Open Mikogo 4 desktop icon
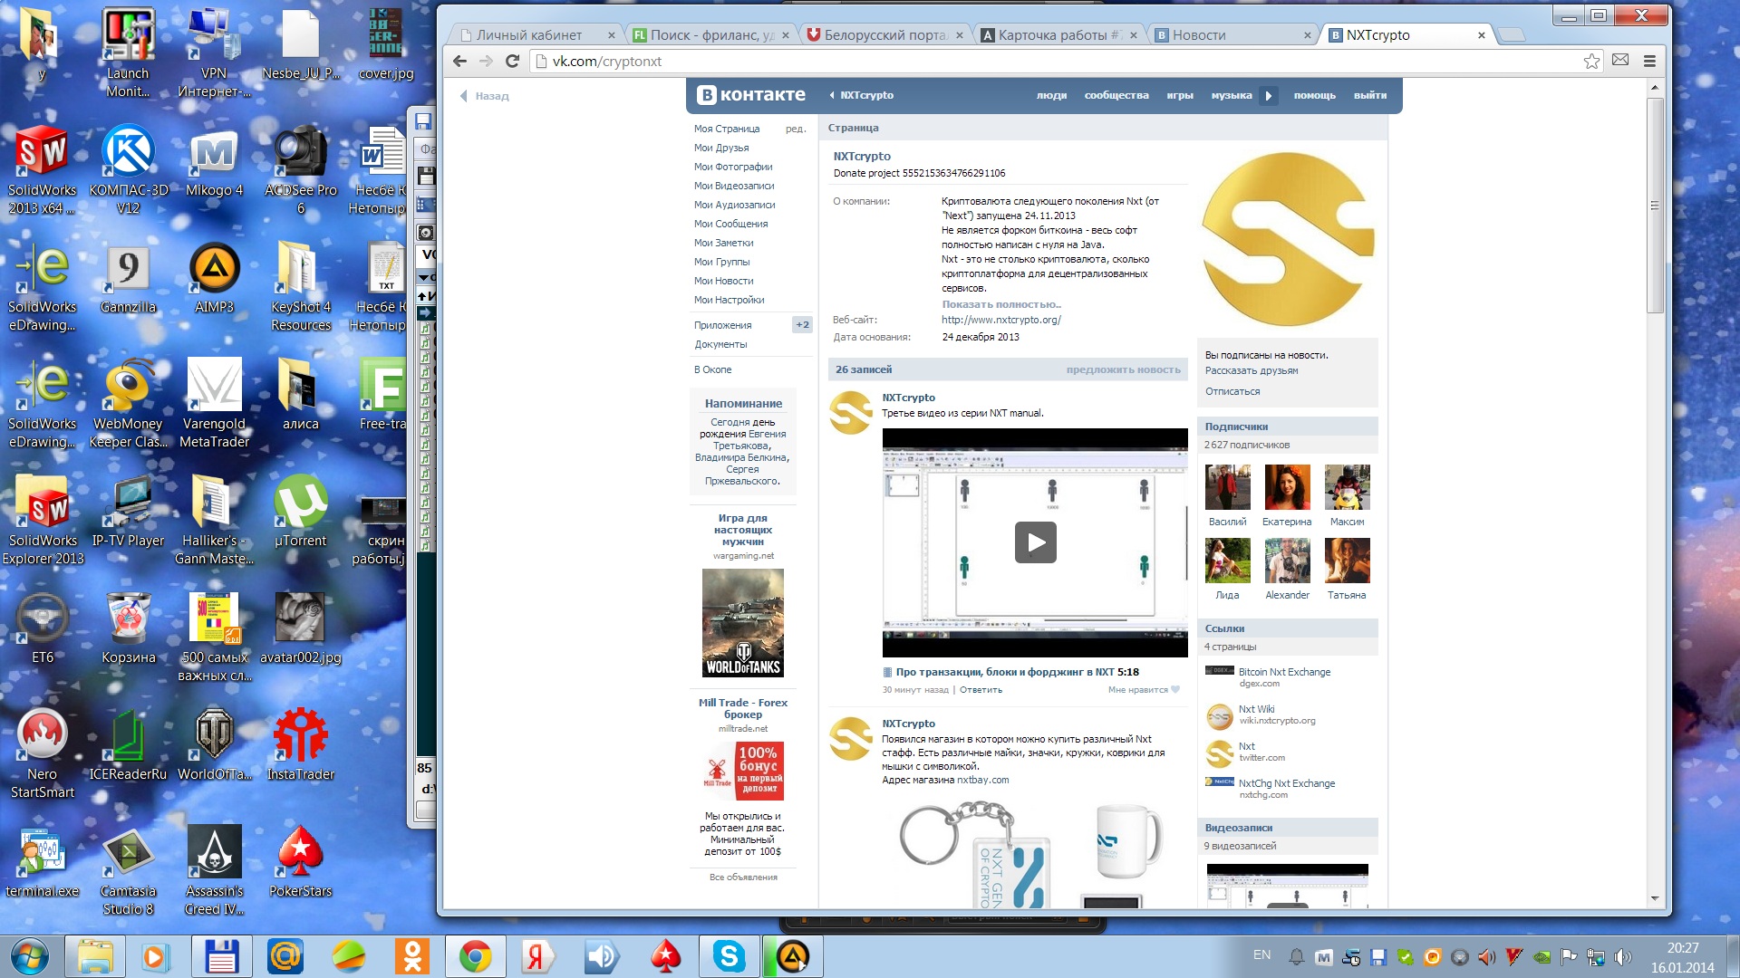The image size is (1740, 978). pyautogui.click(x=214, y=165)
